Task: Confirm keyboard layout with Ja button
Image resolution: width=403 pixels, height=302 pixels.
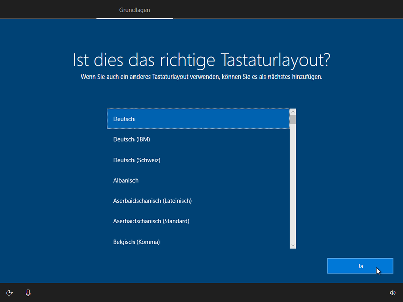Action: 360,266
